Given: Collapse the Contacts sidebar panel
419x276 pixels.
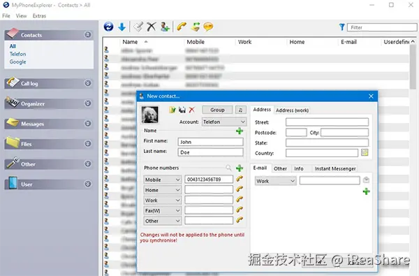Looking at the screenshot, I should (x=88, y=35).
